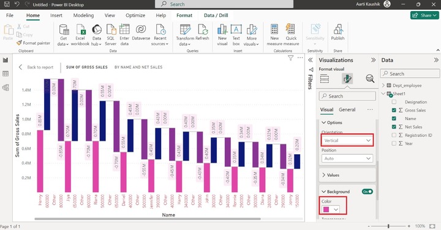This screenshot has height=230, width=441.
Task: Select the Build visual pane icon
Action: (x=324, y=79)
